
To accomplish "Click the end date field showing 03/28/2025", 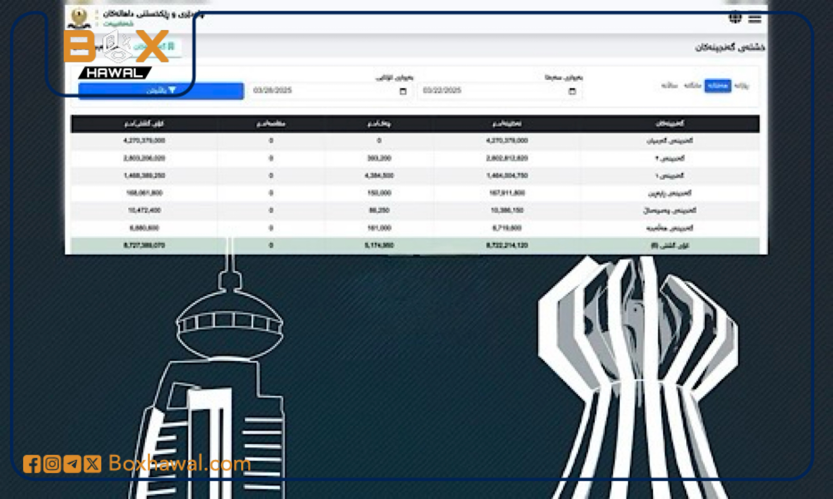I will (324, 91).
